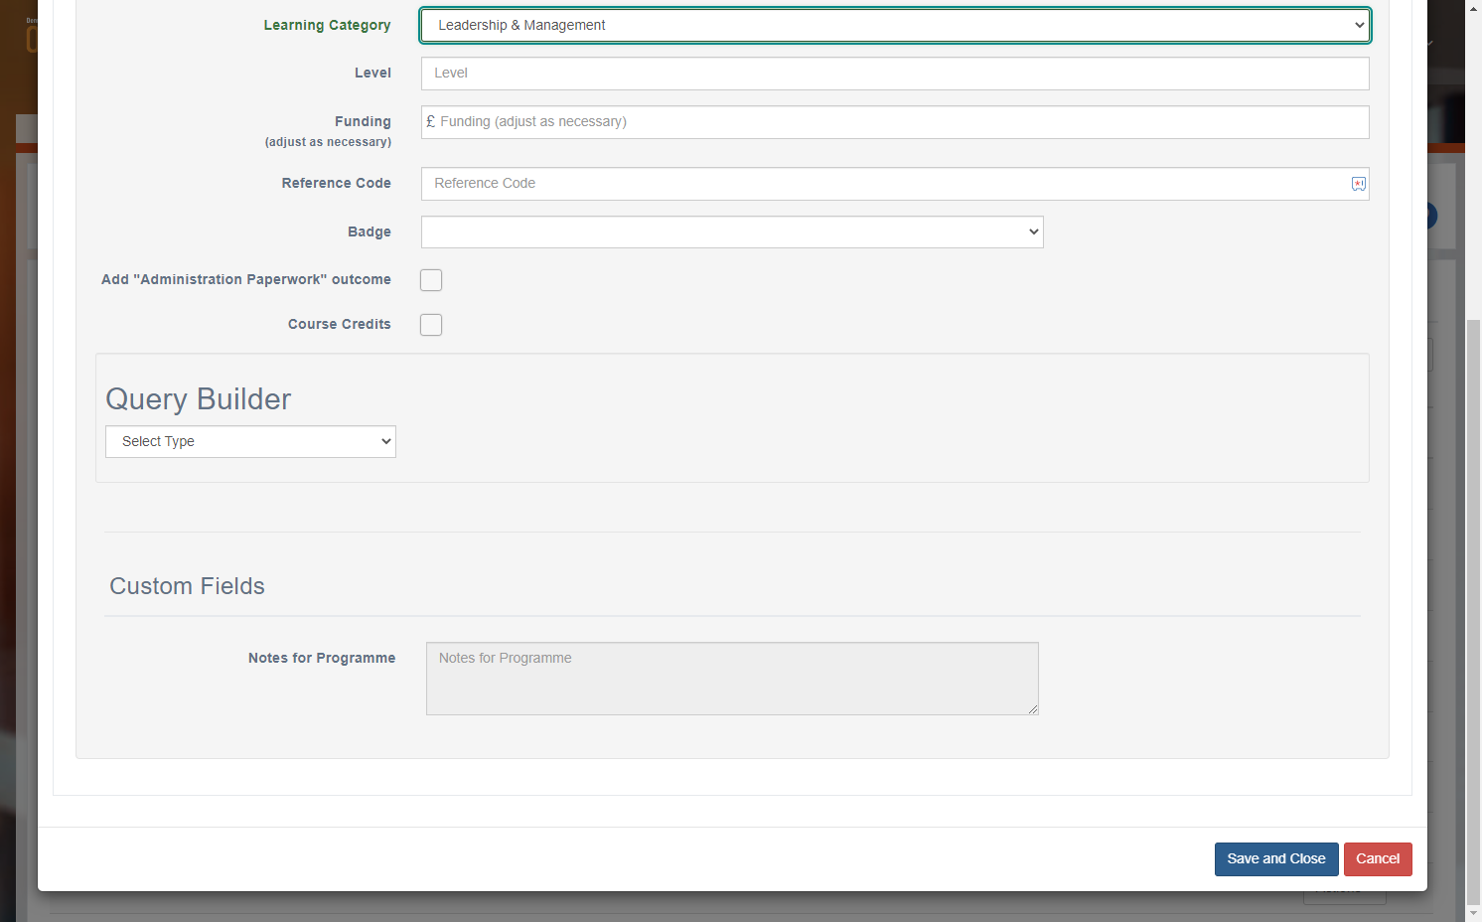Click the Badge label
1482x922 pixels.
(x=370, y=232)
